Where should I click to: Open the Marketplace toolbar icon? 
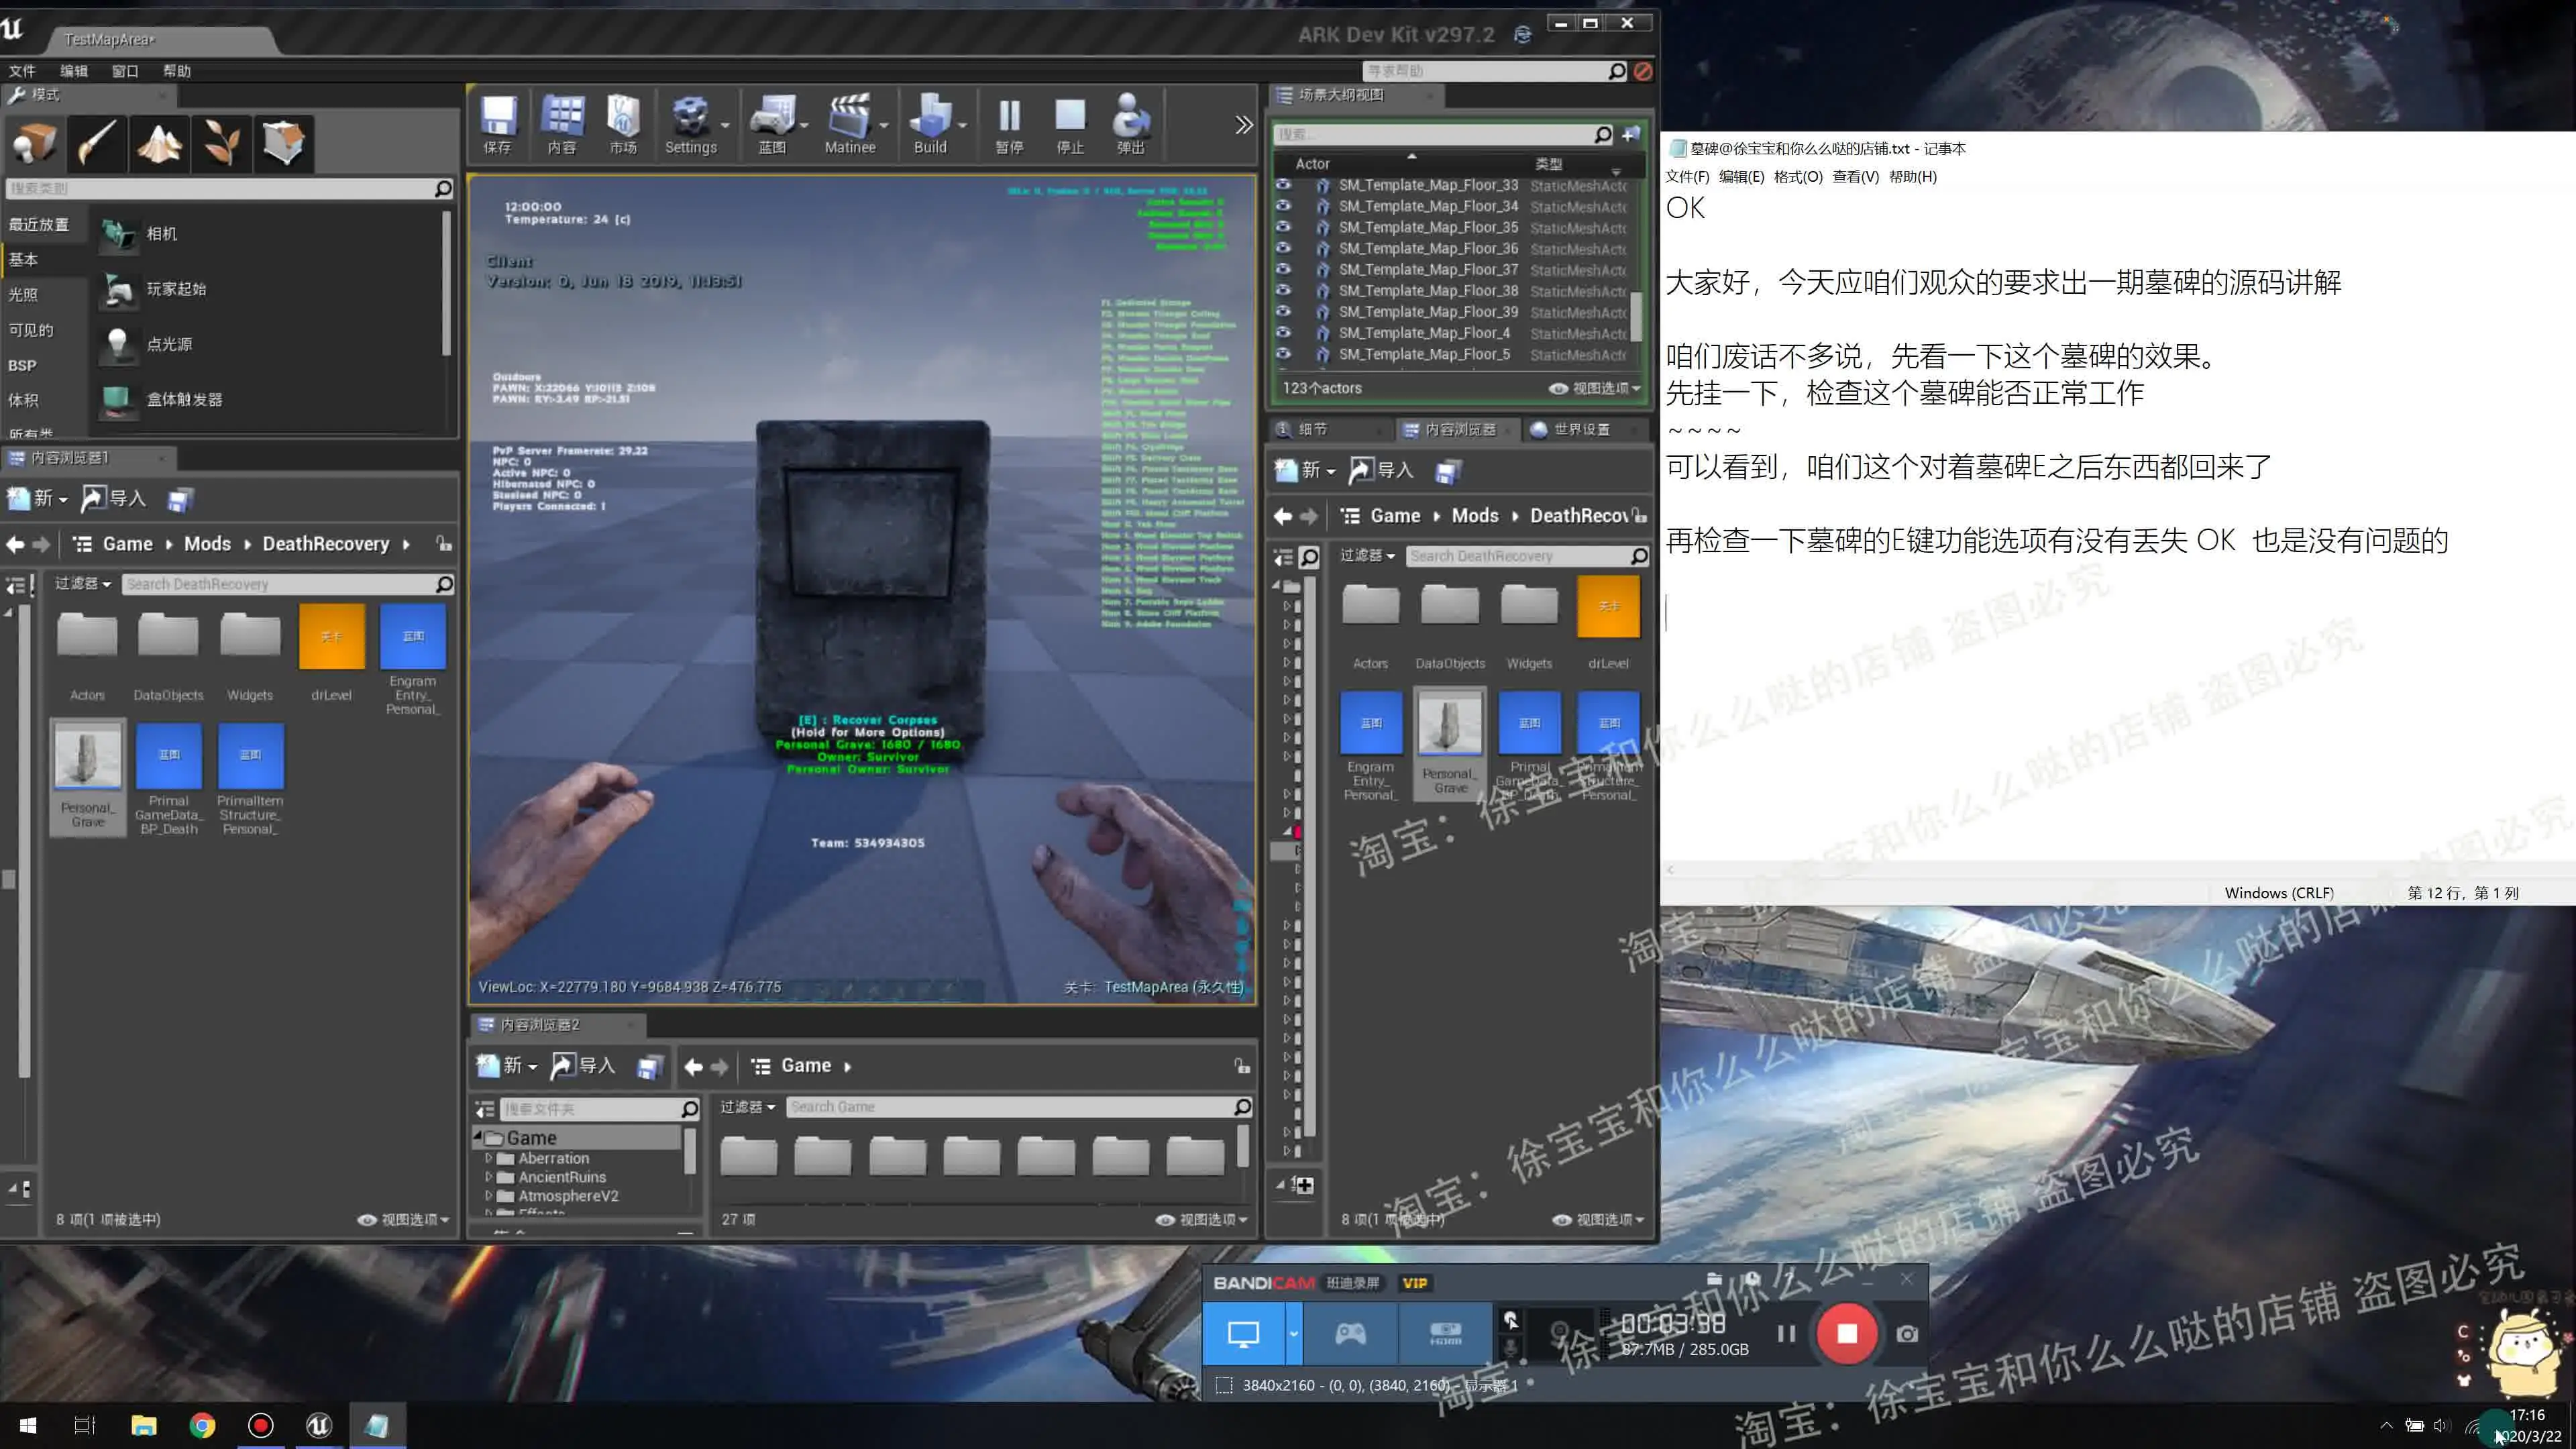pyautogui.click(x=623, y=125)
